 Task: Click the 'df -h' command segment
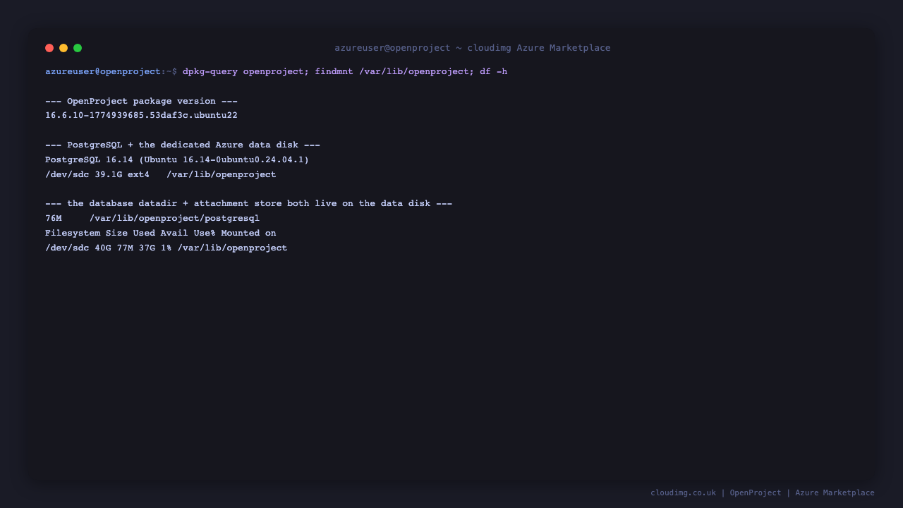494,72
